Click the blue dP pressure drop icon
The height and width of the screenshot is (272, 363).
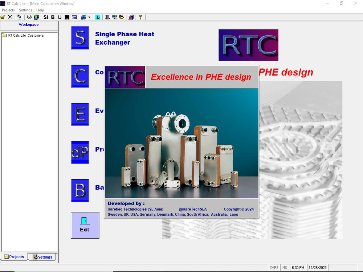[x=80, y=152]
